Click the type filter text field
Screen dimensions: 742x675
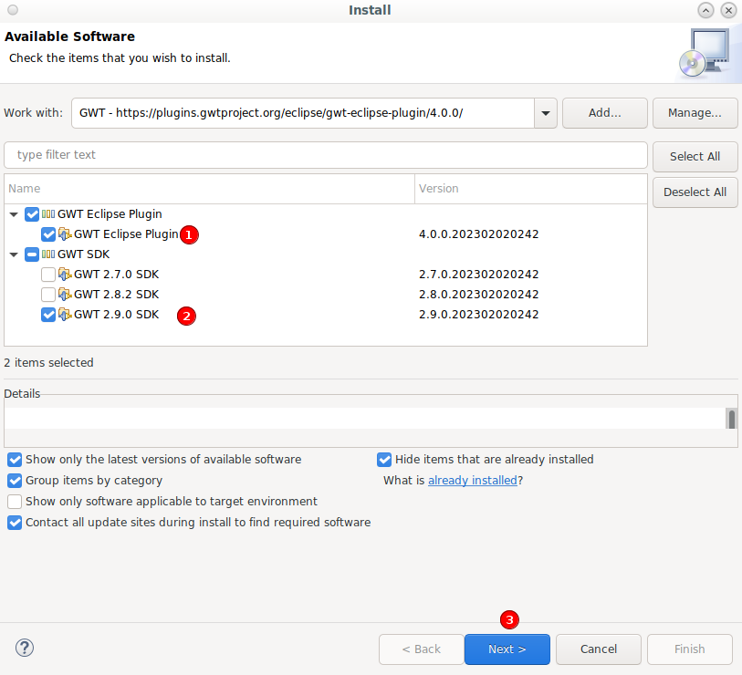[326, 155]
